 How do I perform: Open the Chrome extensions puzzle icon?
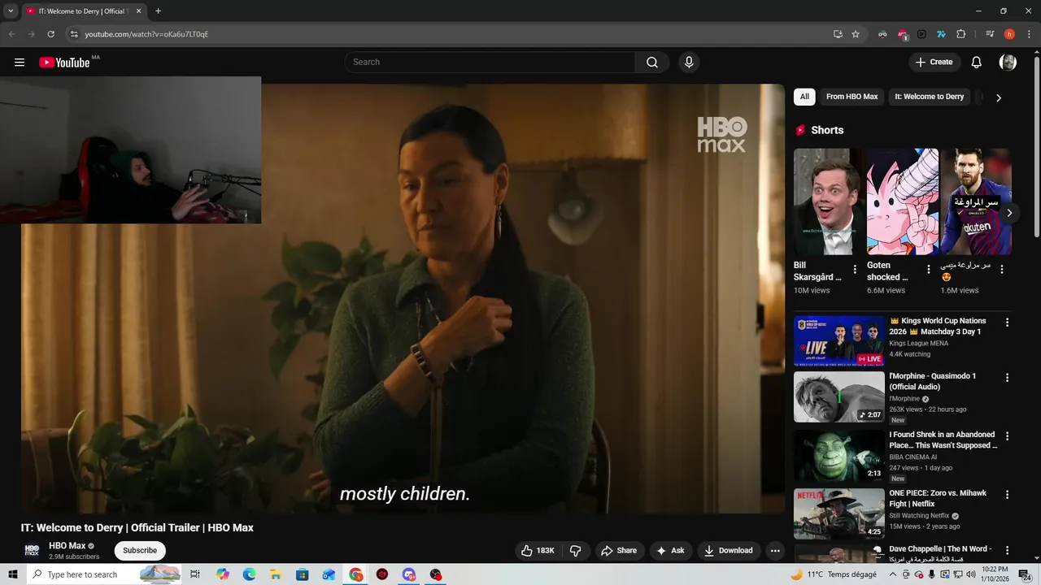point(960,34)
